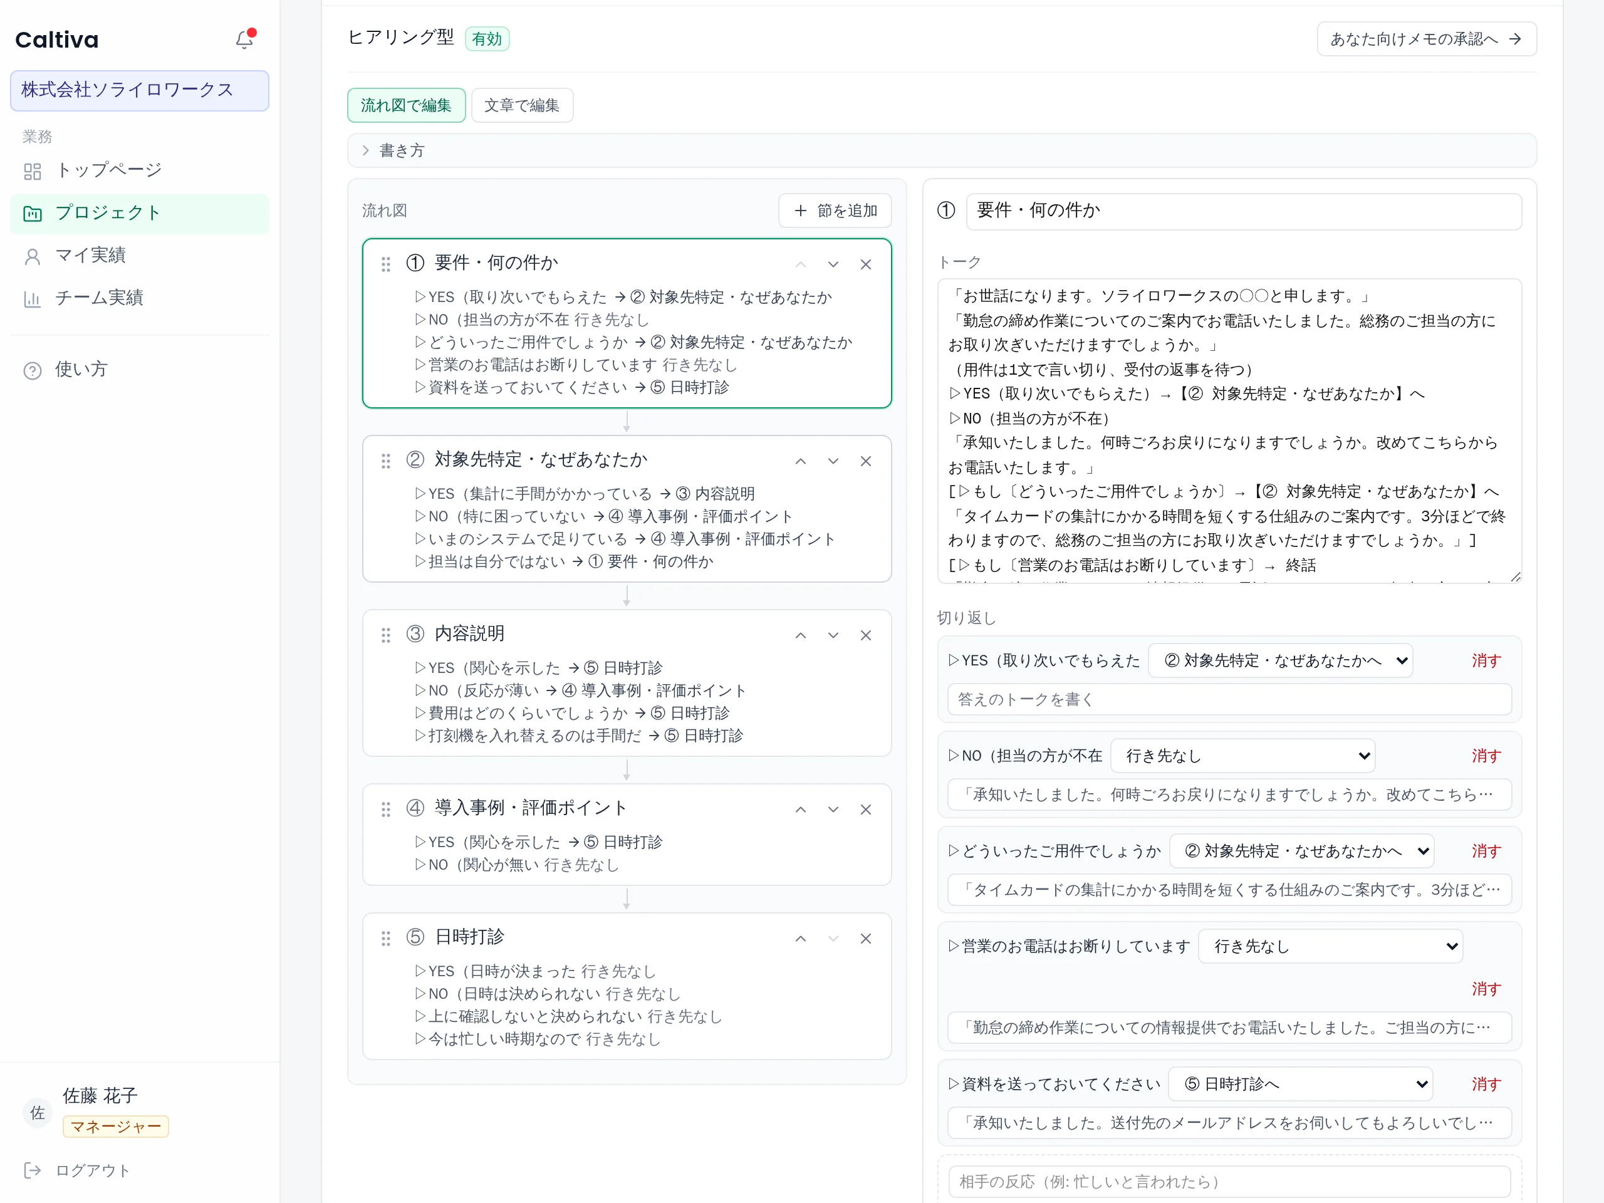Click the 相手の反応 input field
This screenshot has width=1604, height=1203.
pyautogui.click(x=1229, y=1182)
